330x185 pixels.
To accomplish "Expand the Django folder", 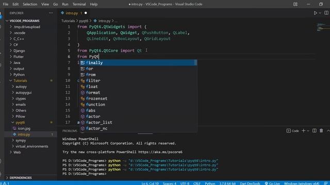I will (x=19, y=51).
